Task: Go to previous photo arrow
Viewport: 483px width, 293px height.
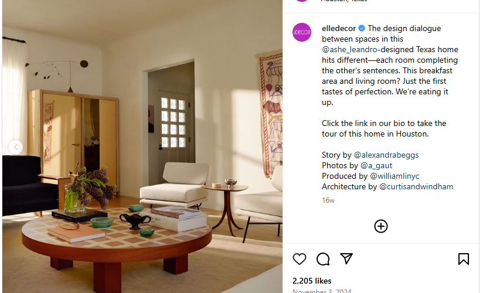Action: pos(16,146)
